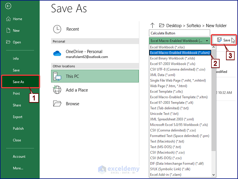Image resolution: width=238 pixels, height=179 pixels.
Task: Choose Single File Web Page format
Action: [180, 80]
